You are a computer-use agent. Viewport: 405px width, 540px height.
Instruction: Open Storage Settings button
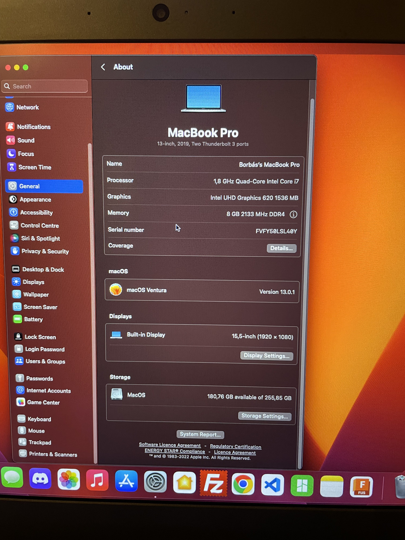pyautogui.click(x=265, y=416)
